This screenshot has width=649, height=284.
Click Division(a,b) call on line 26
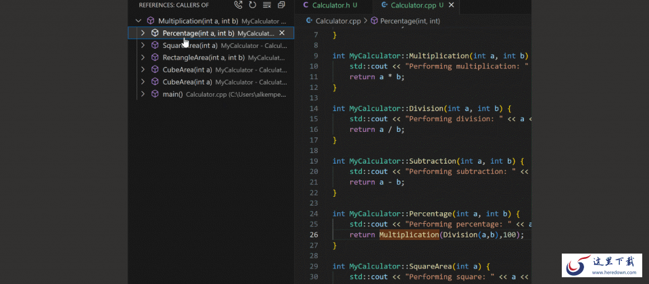(x=473, y=235)
